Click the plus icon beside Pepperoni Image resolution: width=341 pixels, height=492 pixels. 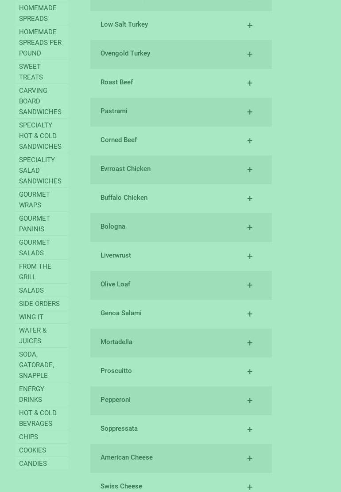250,401
